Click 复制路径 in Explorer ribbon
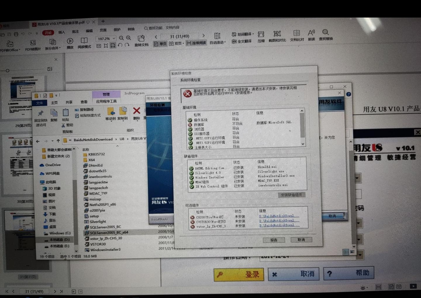Screen dimensions: 421x298 (x=84, y=110)
